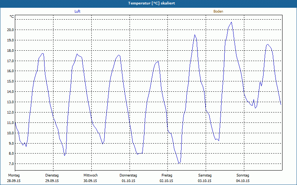
Task: Click the 'Donnerstag' day label
Action: tap(128, 175)
